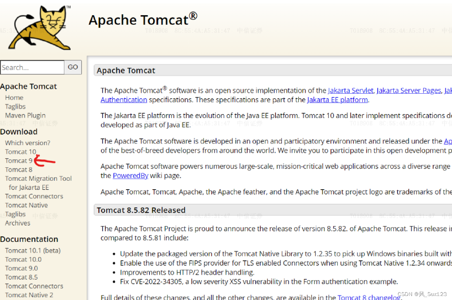Open the Tomcat Native download link
Image resolution: width=452 pixels, height=300 pixels.
point(27,206)
